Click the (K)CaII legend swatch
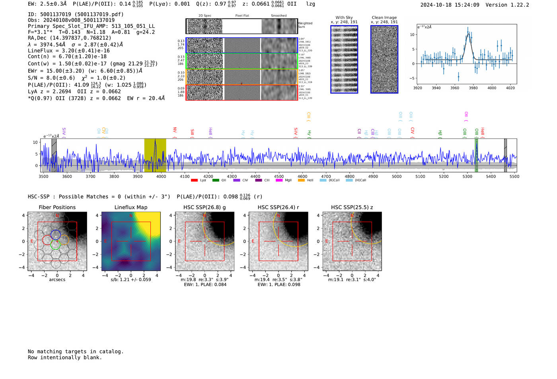The width and height of the screenshot is (557, 379). 323,180
